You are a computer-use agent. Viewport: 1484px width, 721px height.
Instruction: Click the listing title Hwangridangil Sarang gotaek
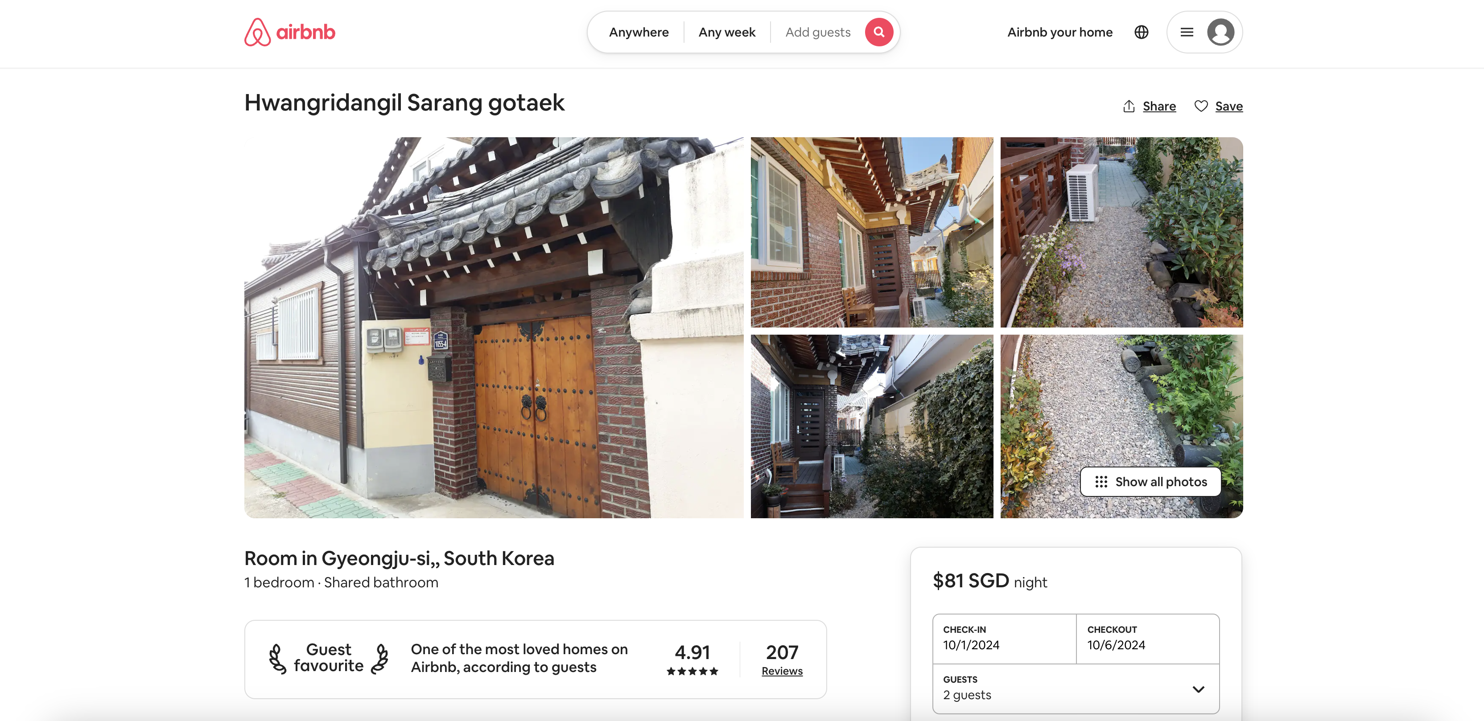[x=404, y=102]
